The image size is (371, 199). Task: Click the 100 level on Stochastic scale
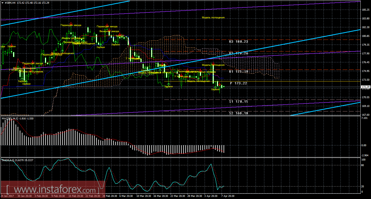pyautogui.click(x=363, y=160)
